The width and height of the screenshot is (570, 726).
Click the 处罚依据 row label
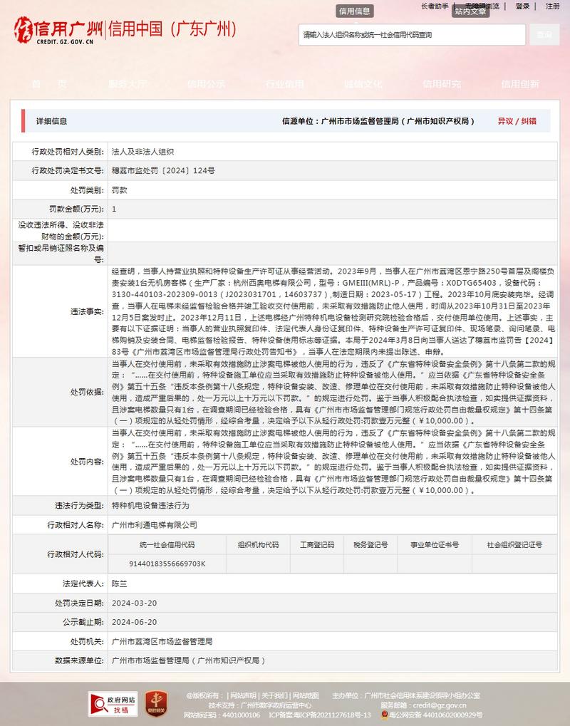point(87,392)
